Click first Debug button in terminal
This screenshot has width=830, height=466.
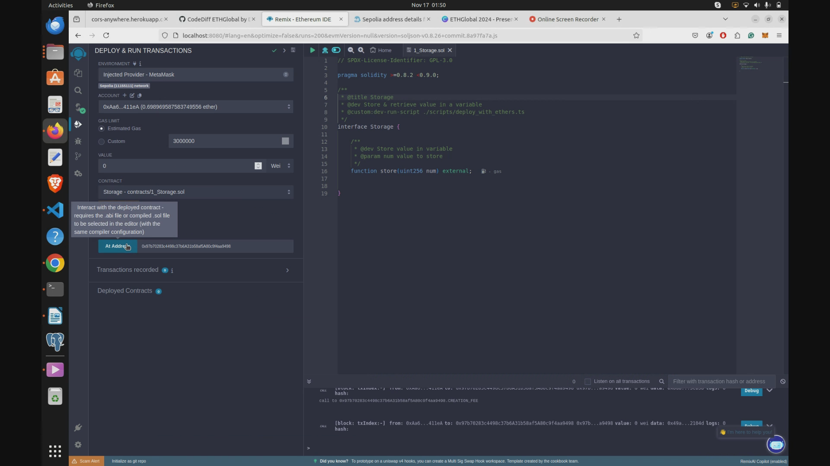(x=751, y=390)
